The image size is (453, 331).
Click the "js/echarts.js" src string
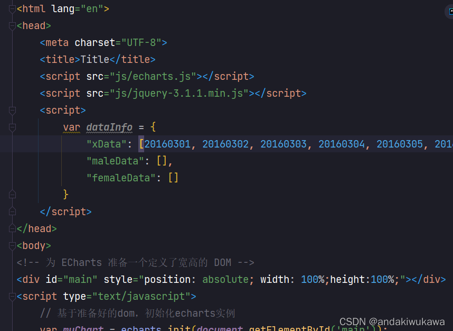pyautogui.click(x=153, y=76)
